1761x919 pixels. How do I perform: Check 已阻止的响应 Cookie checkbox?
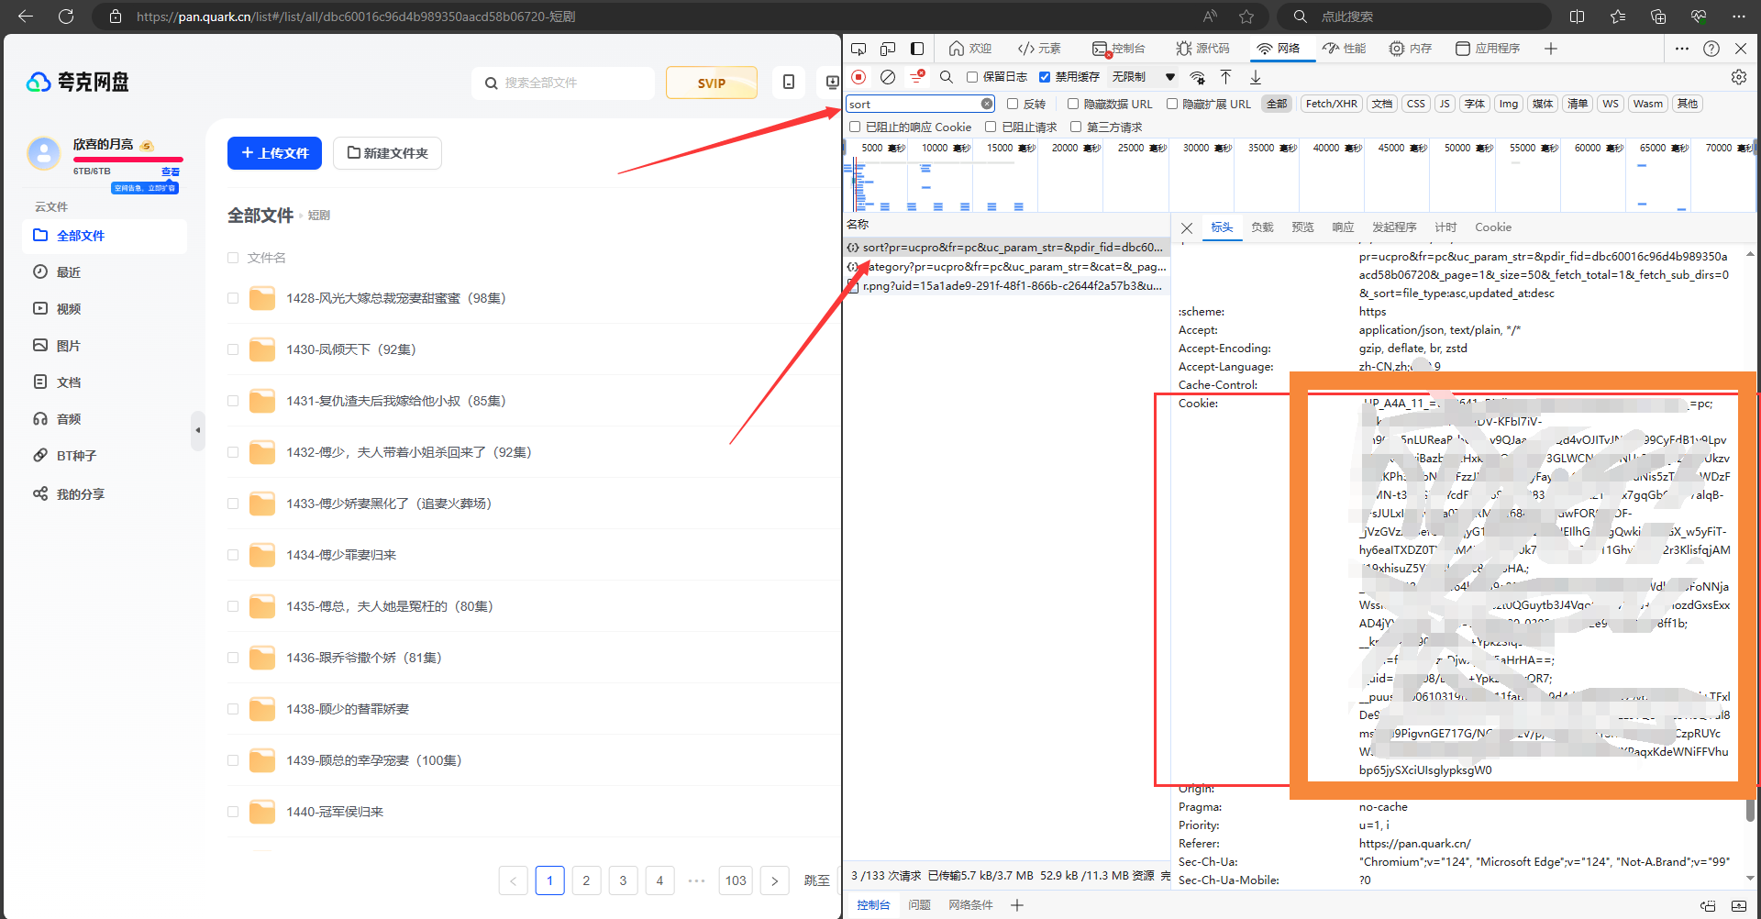pos(855,127)
